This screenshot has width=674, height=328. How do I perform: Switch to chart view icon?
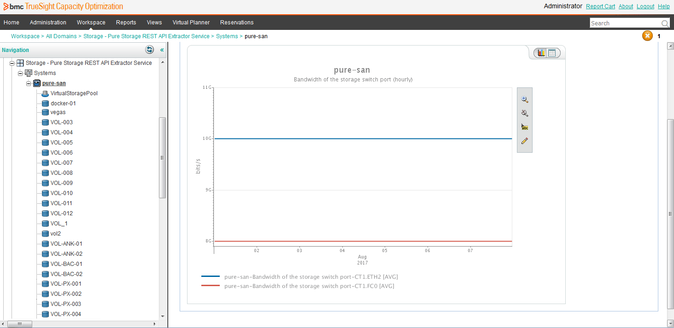click(541, 53)
